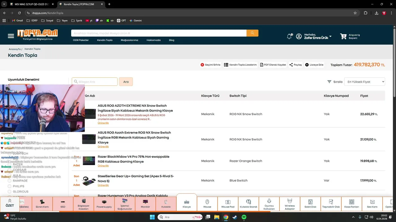Select the Kulaklık Standı category
The image size is (396, 222).
(248, 204)
